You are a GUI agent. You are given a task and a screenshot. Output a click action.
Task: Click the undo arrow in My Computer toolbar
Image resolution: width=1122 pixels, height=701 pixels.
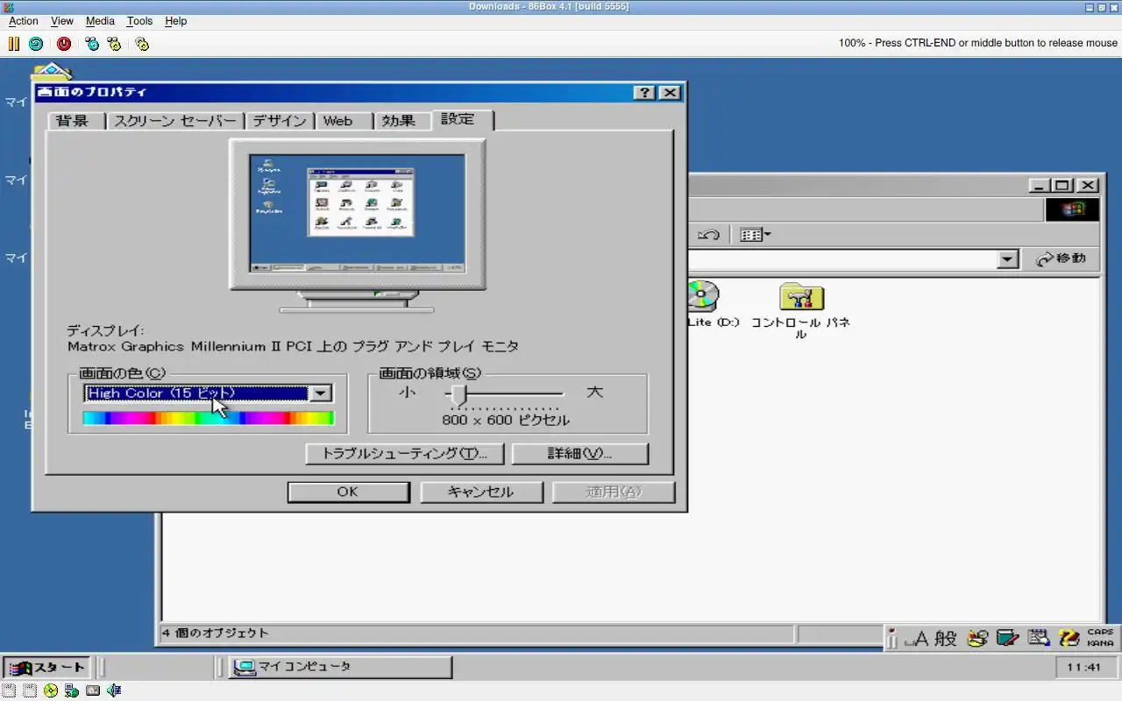point(708,235)
